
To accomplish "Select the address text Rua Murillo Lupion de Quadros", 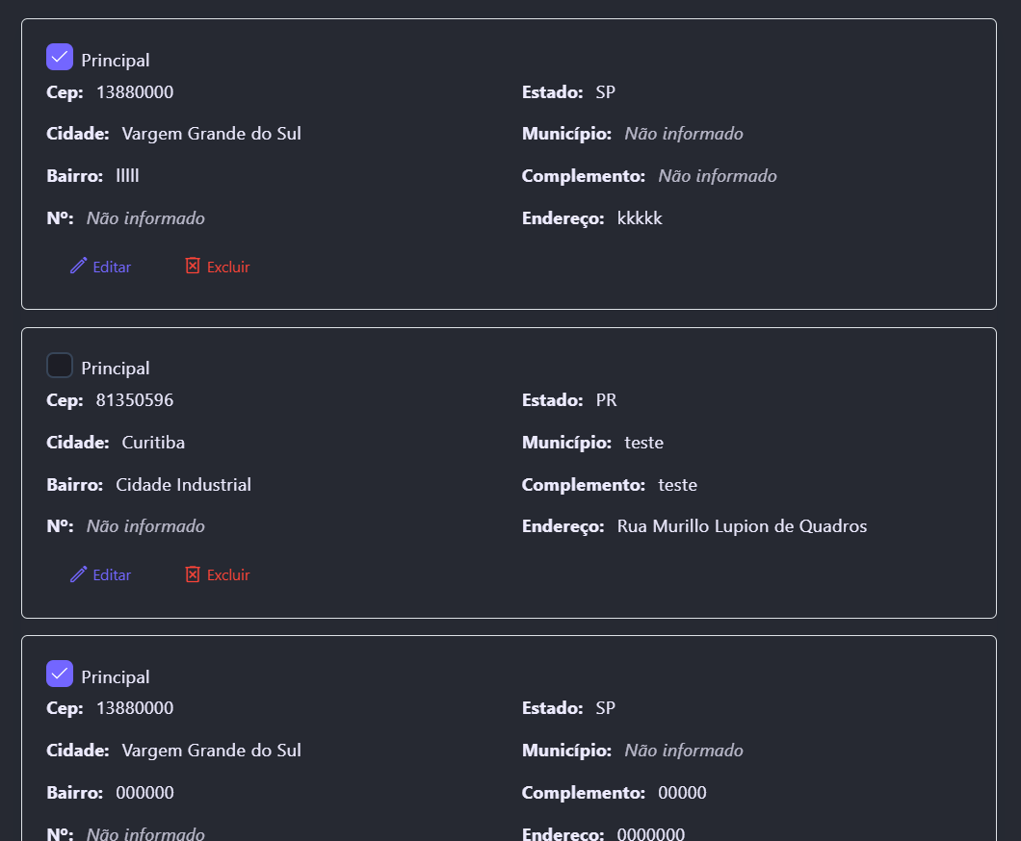I will click(x=742, y=526).
